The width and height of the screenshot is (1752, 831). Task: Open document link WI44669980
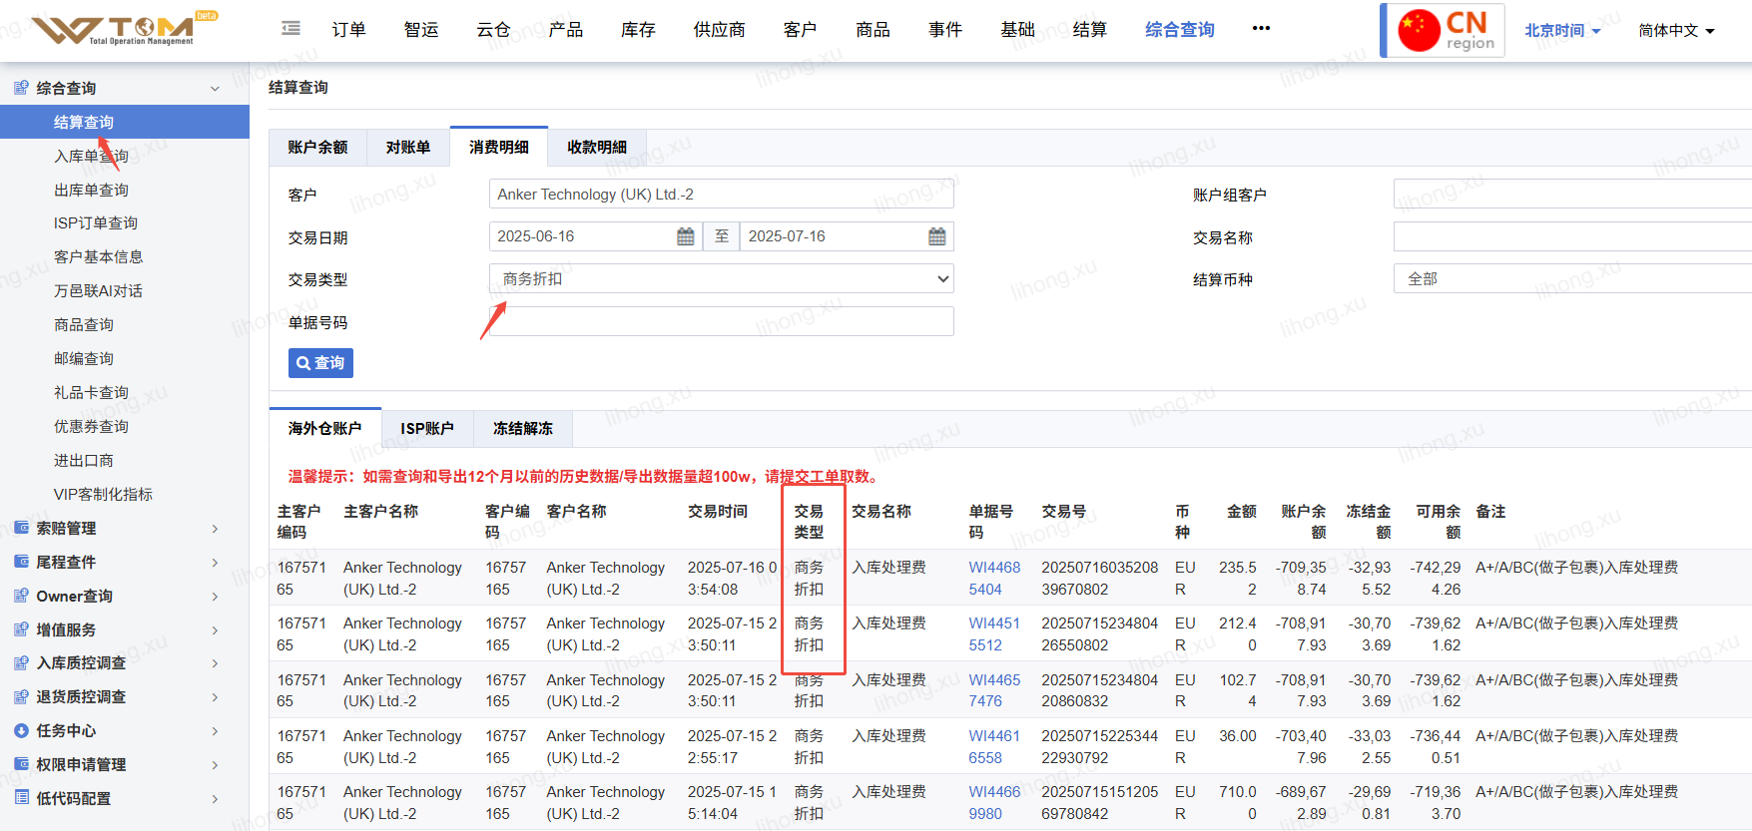pyautogui.click(x=994, y=802)
